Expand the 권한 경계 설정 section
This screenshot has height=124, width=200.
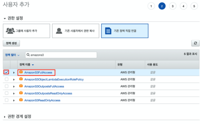[x=5, y=117]
